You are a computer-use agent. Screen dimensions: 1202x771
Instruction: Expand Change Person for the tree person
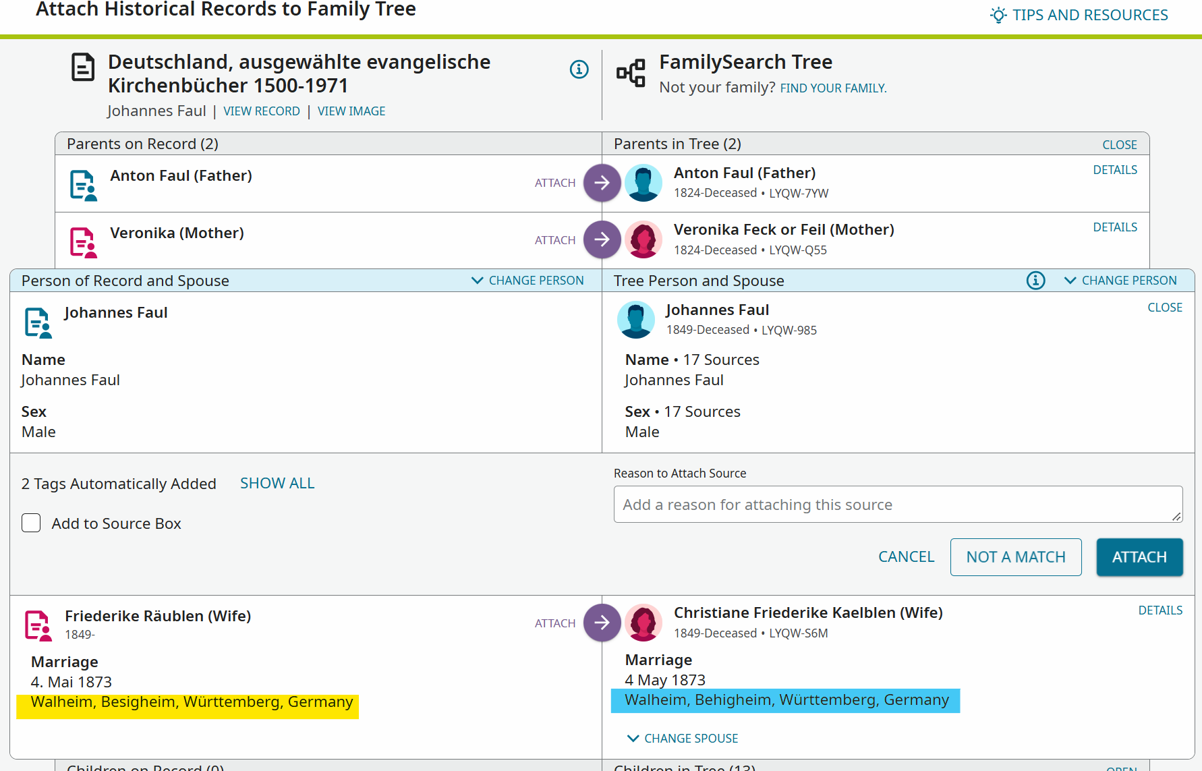[x=1120, y=281]
